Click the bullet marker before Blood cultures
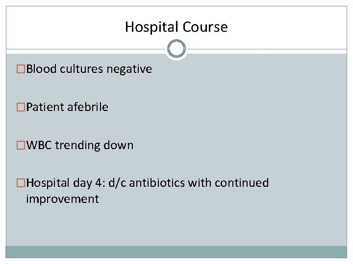 click(21, 69)
